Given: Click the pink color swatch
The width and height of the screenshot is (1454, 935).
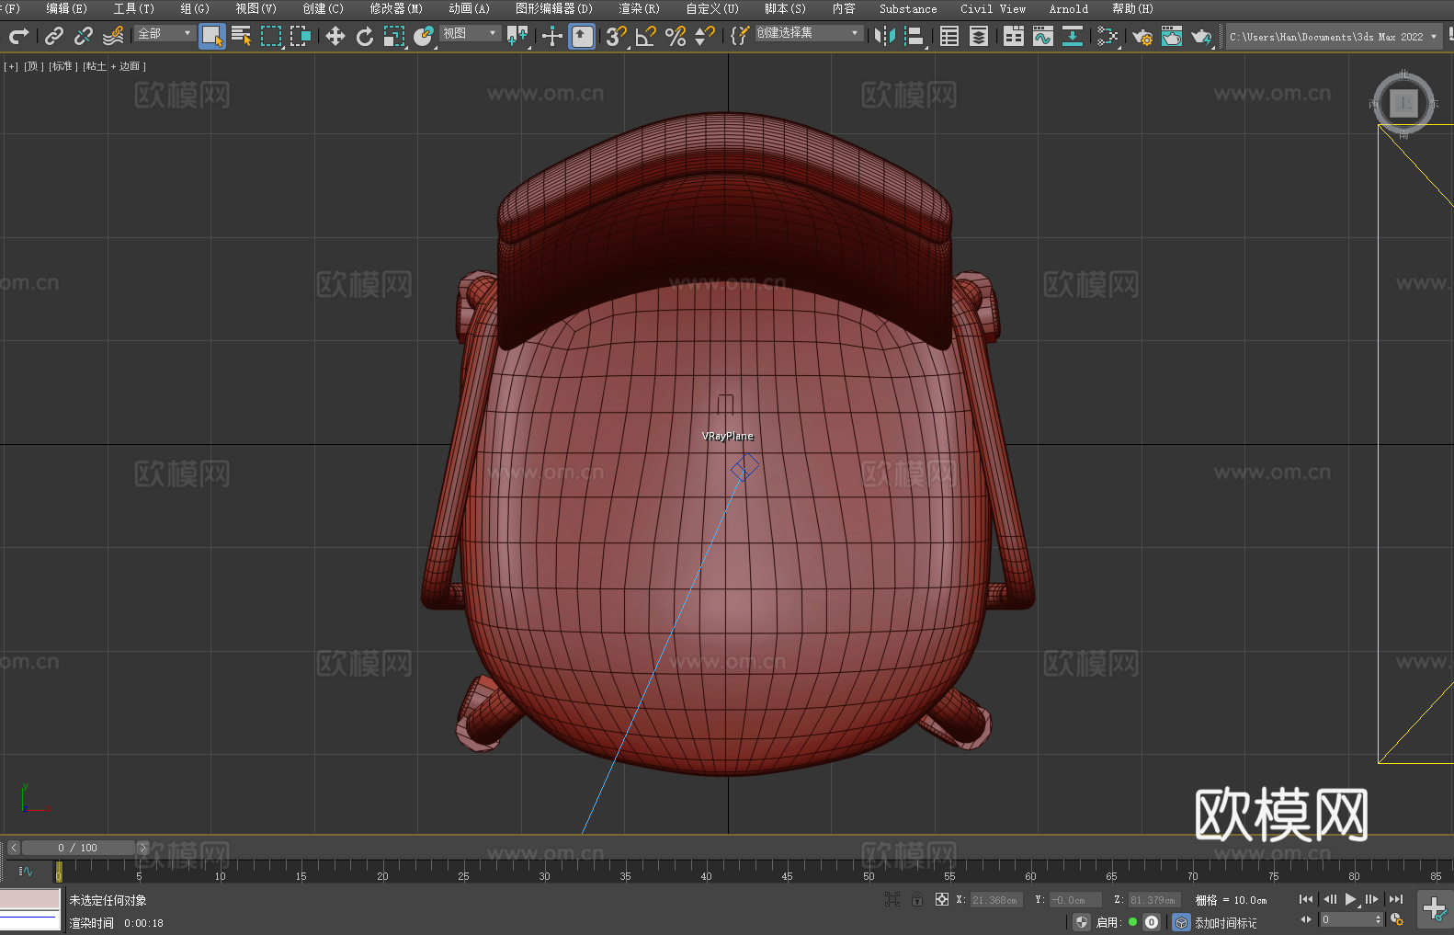Looking at the screenshot, I should 30,899.
